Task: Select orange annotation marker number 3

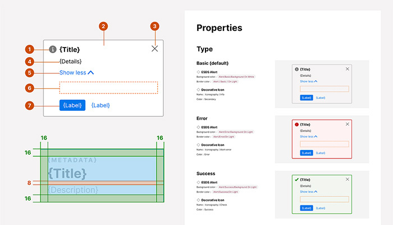Action: (x=155, y=26)
